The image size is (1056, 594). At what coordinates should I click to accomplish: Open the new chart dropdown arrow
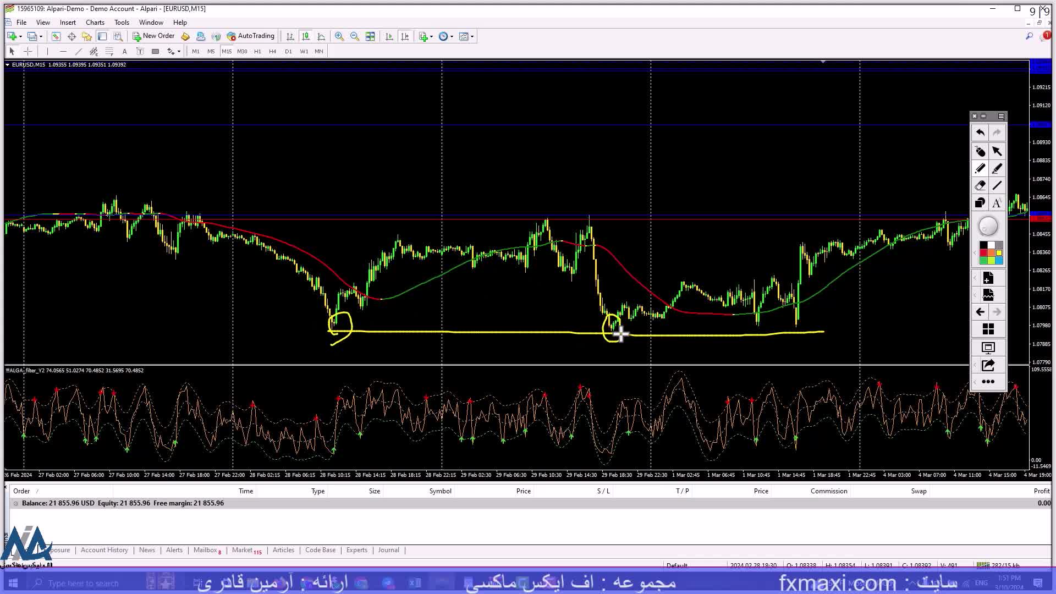[x=21, y=36]
